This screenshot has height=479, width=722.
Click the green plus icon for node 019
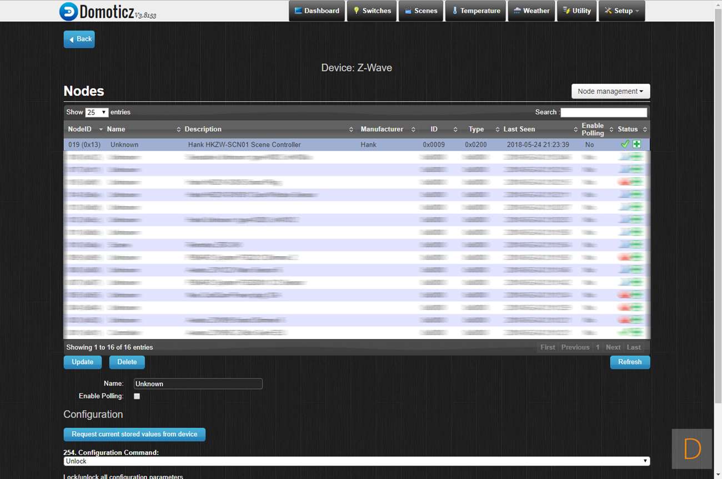tap(636, 144)
